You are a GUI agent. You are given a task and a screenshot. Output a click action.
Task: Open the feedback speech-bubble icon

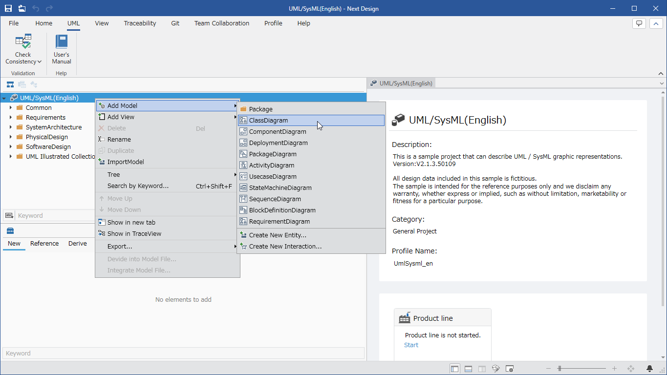639,23
